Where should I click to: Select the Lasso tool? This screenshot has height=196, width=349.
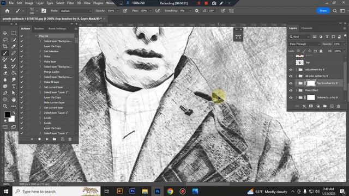[x=5, y=40]
